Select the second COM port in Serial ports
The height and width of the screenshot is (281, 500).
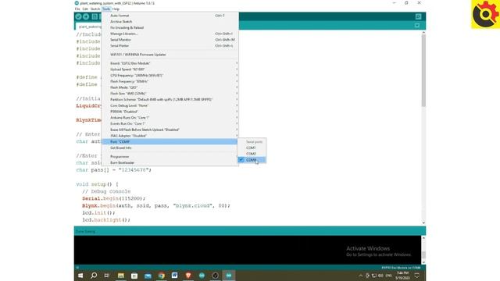pyautogui.click(x=252, y=154)
